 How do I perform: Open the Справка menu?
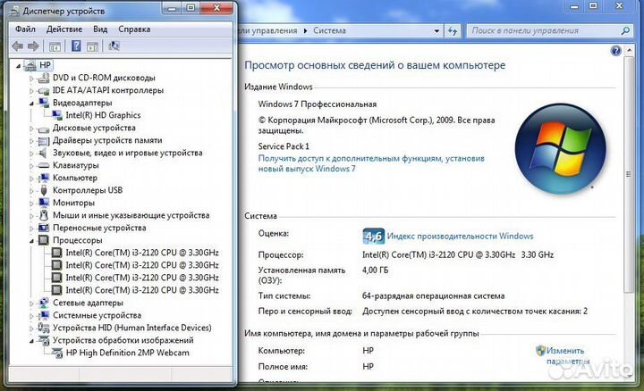point(134,29)
